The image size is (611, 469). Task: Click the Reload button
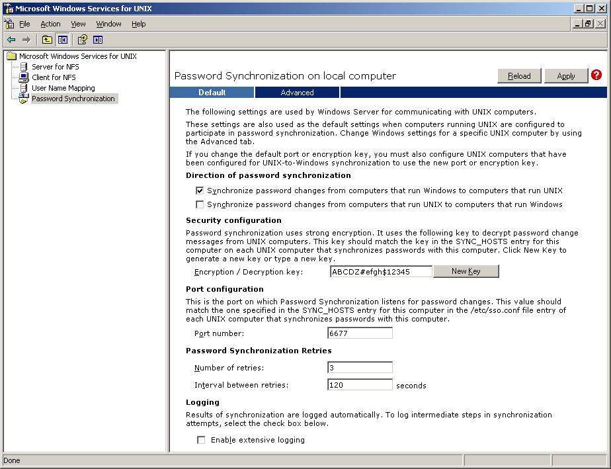[519, 76]
